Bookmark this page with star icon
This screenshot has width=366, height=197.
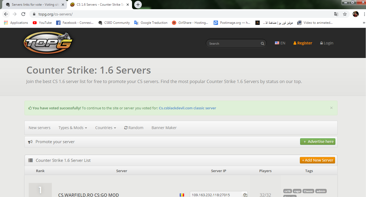click(345, 14)
